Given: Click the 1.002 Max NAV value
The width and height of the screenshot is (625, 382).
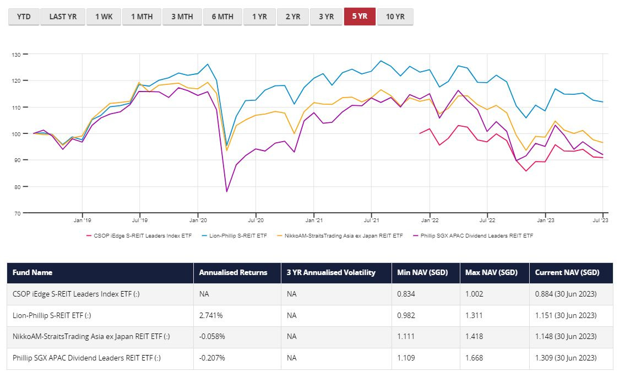Looking at the screenshot, I should [x=474, y=294].
